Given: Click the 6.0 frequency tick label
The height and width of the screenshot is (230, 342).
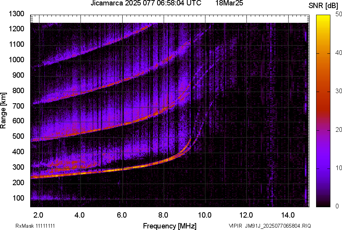Looking at the screenshot, I should coord(122,215).
